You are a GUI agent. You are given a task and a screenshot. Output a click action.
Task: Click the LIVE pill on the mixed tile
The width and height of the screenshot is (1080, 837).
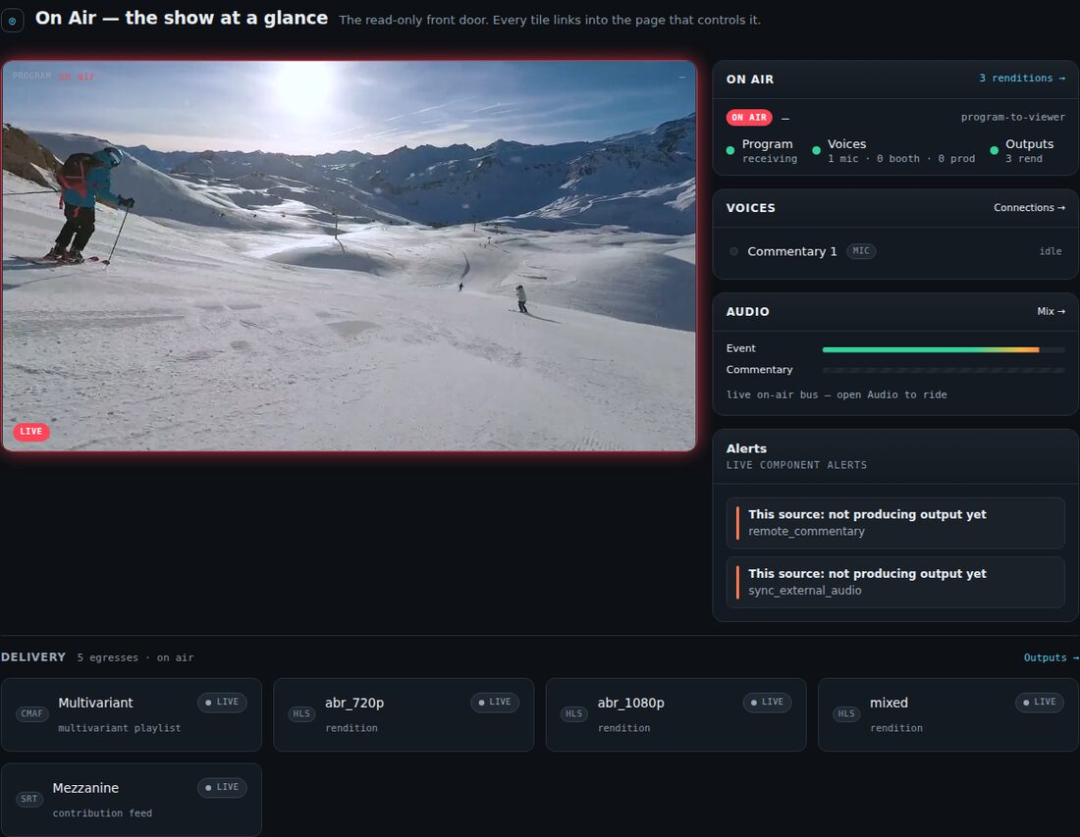click(x=1040, y=703)
